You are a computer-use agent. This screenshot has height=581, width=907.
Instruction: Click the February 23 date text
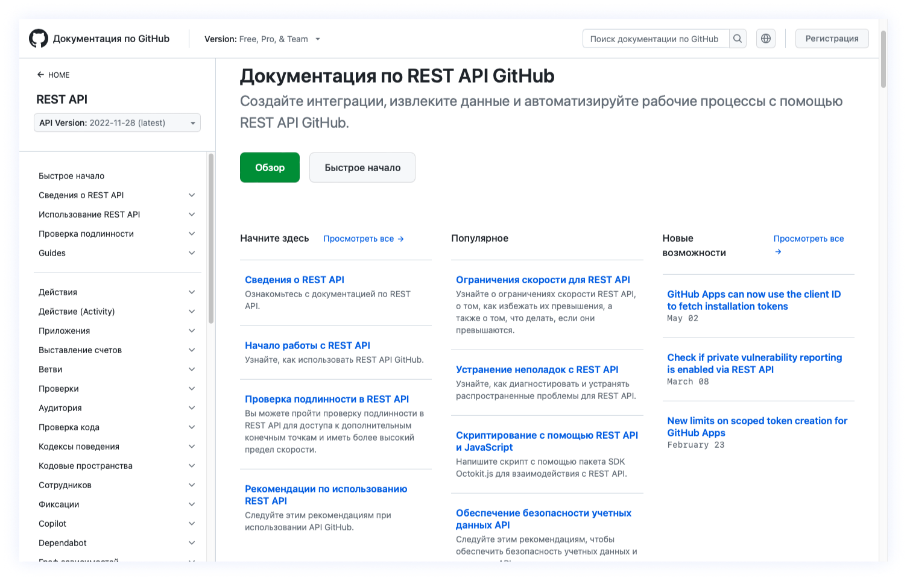(696, 445)
